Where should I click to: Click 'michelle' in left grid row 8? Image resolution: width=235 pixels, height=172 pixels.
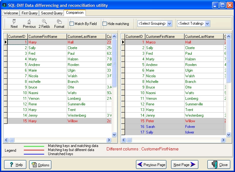(x=34, y=82)
